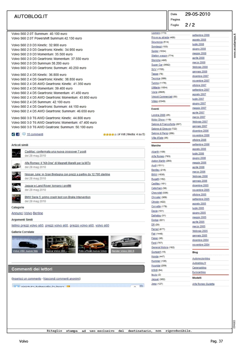The width and height of the screenshot is (250, 351).
Task: Open the Alfa Romeo MiTo article thumbnail
Action: click(x=16, y=165)
